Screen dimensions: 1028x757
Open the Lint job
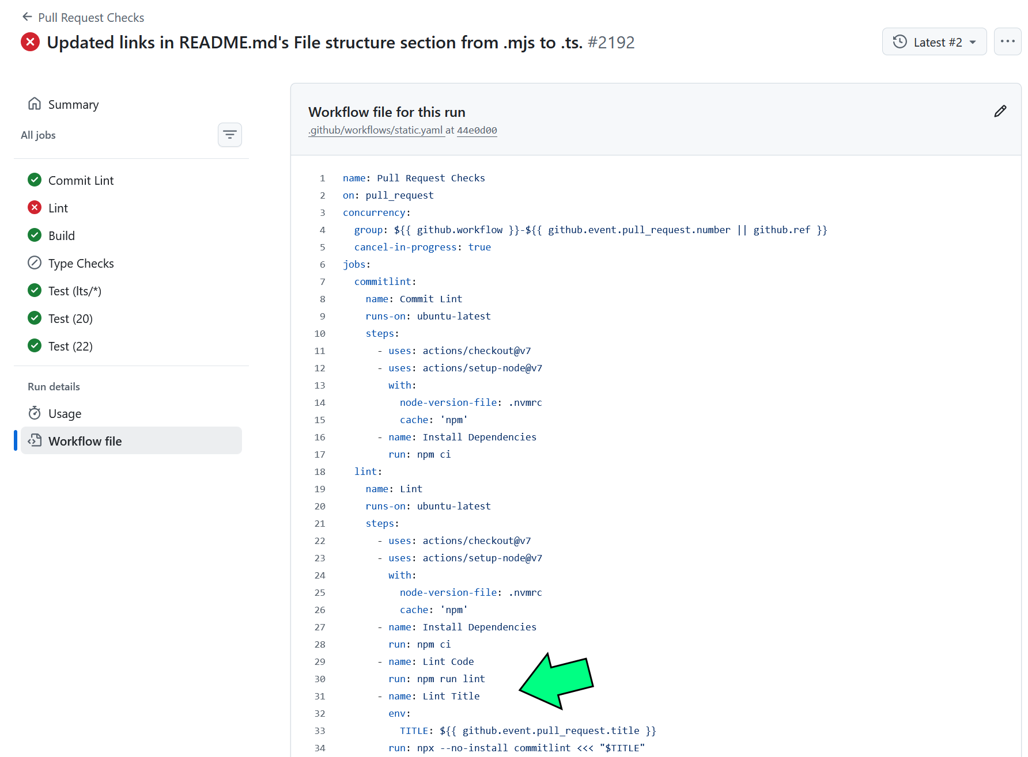tap(131, 208)
